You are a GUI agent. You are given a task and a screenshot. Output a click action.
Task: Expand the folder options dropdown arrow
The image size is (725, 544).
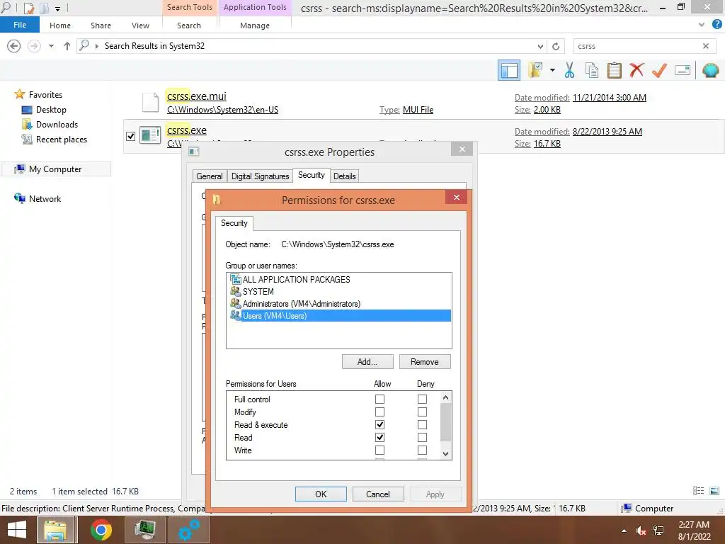click(552, 70)
